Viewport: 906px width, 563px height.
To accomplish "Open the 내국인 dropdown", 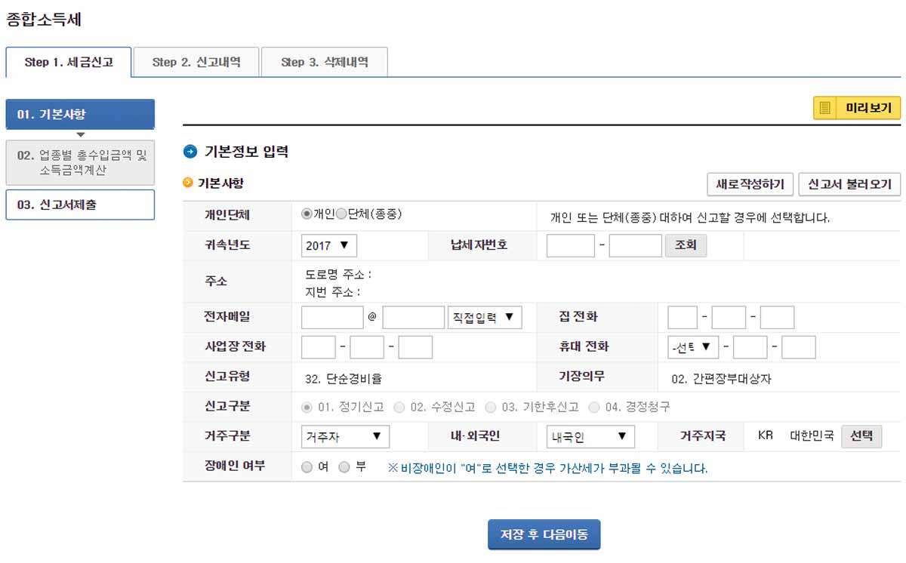I will pos(590,437).
